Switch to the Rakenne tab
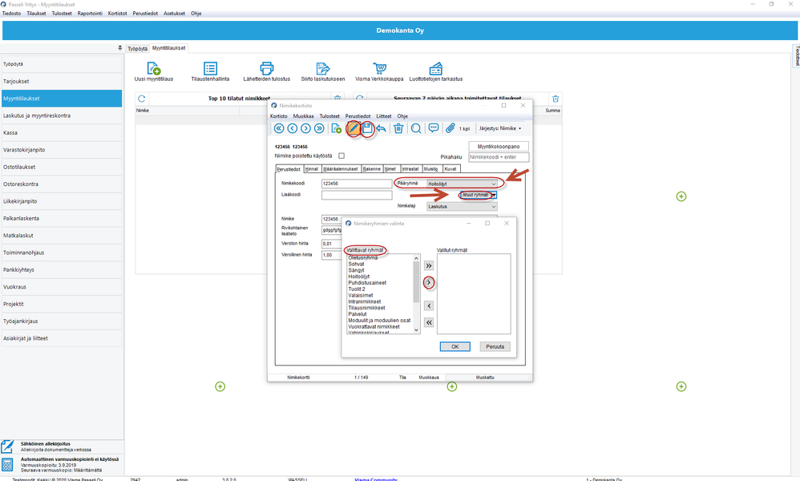The width and height of the screenshot is (800, 481). click(372, 169)
